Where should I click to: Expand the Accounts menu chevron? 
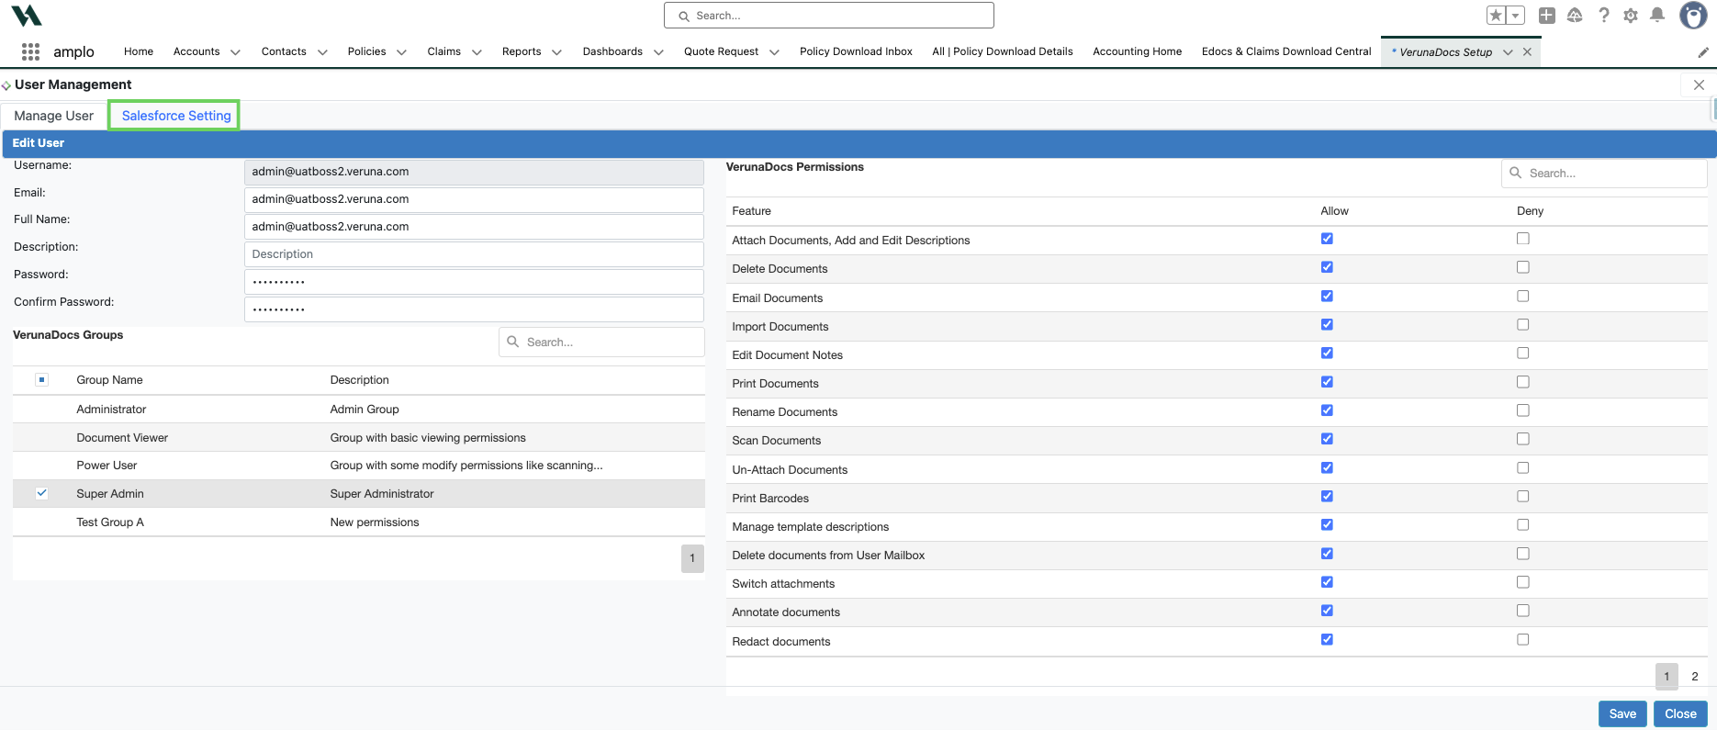point(235,52)
